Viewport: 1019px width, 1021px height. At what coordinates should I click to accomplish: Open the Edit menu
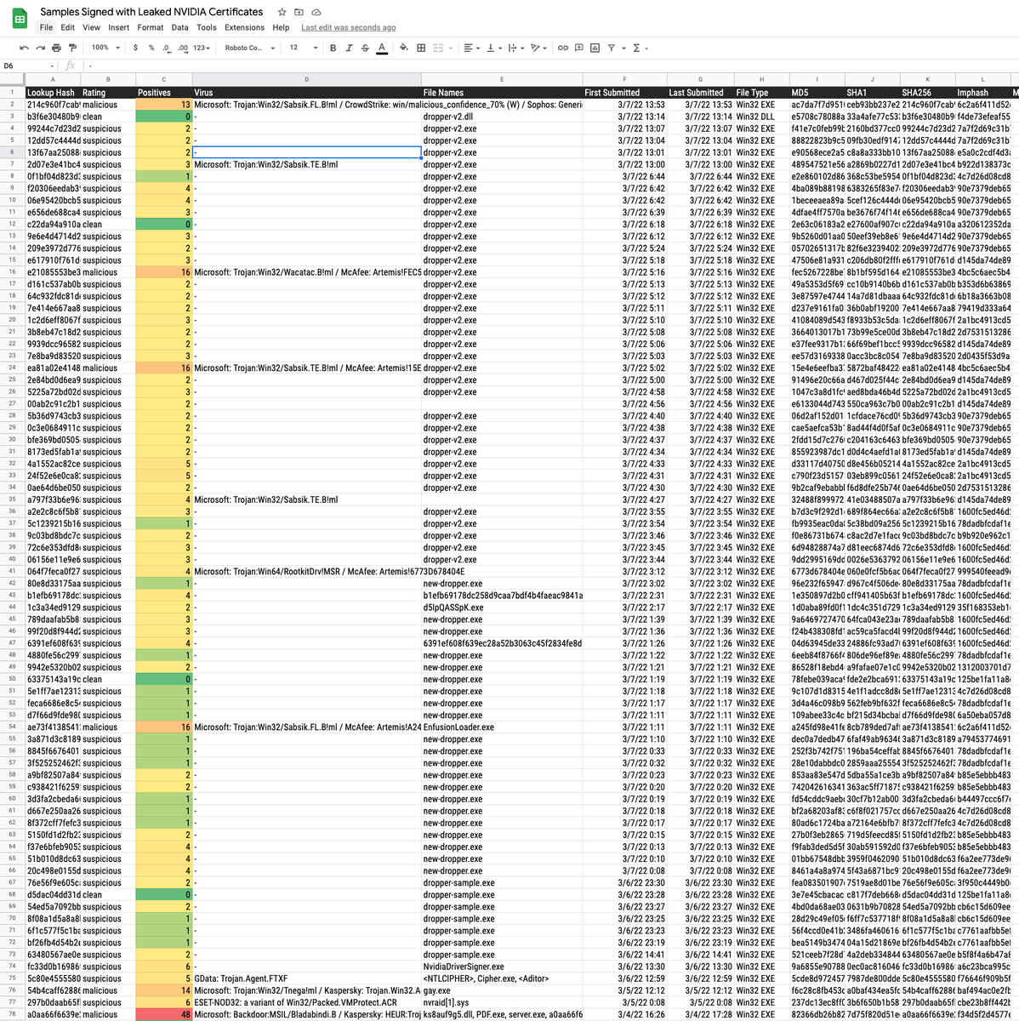pos(67,27)
